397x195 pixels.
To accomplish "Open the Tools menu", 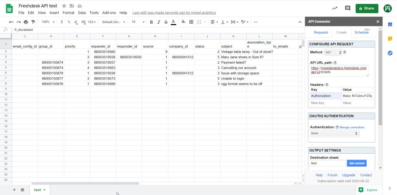I will (x=94, y=13).
